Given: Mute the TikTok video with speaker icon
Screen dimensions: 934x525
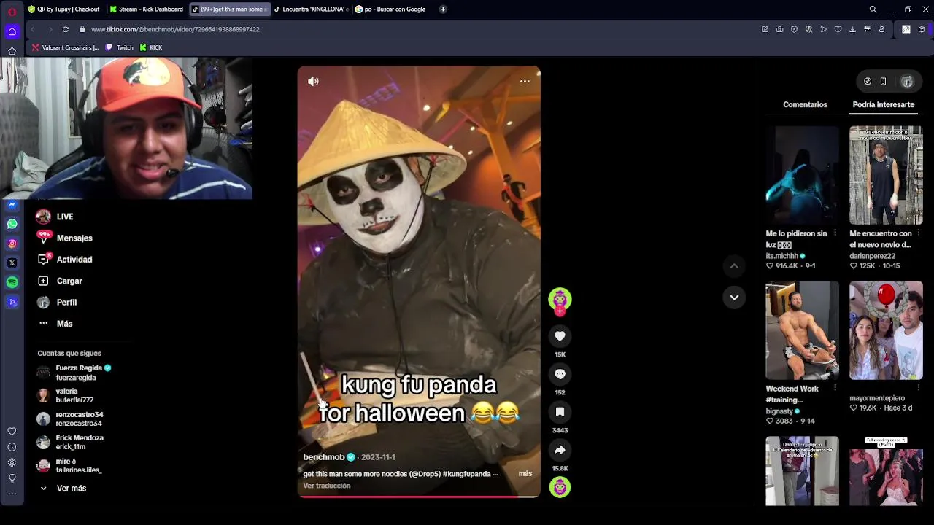Looking at the screenshot, I should (313, 81).
